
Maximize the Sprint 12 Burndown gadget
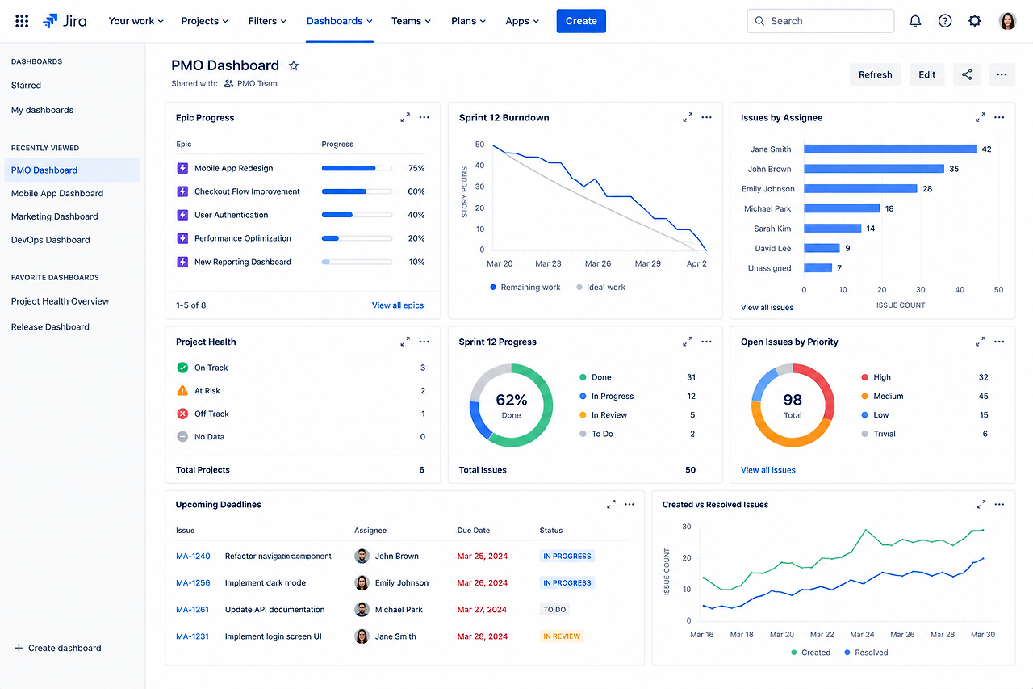[x=688, y=118]
